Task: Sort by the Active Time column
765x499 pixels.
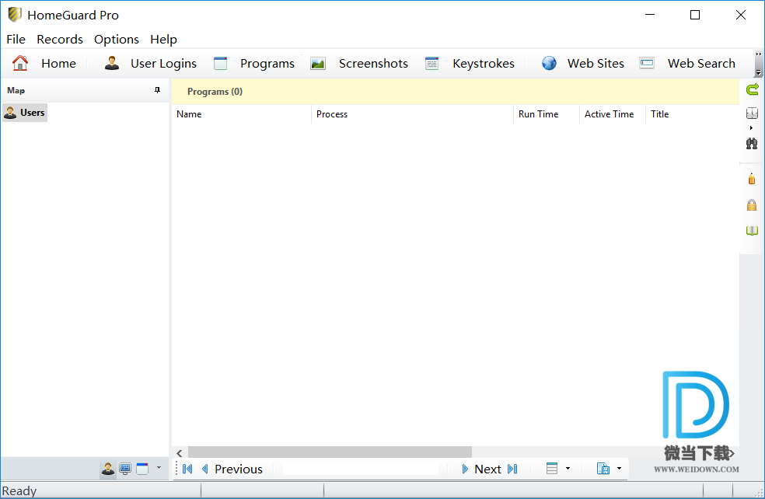Action: point(613,114)
